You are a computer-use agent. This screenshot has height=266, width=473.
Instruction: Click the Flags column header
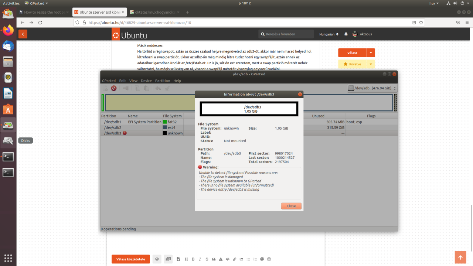point(371,116)
